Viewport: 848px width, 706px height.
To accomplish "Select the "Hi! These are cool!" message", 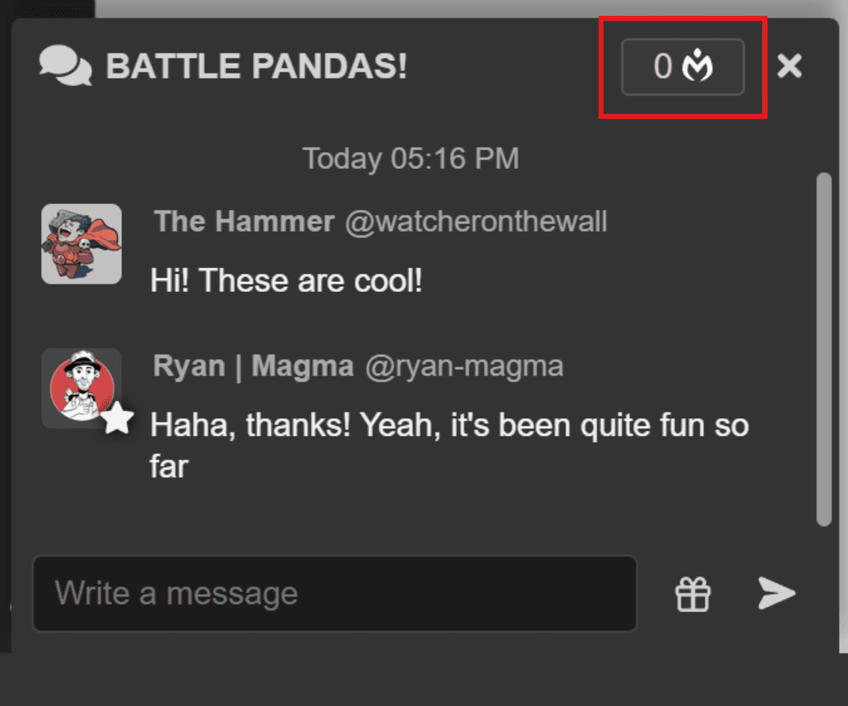I will pyautogui.click(x=287, y=280).
